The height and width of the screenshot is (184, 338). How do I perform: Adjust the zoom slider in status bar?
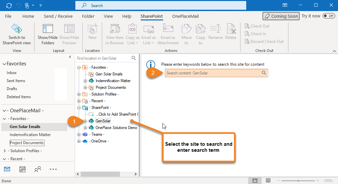pos(298,181)
